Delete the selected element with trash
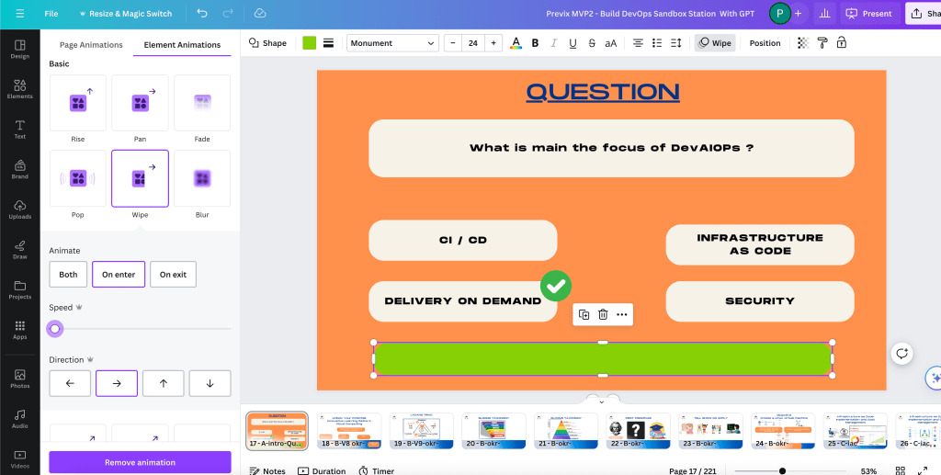 603,314
